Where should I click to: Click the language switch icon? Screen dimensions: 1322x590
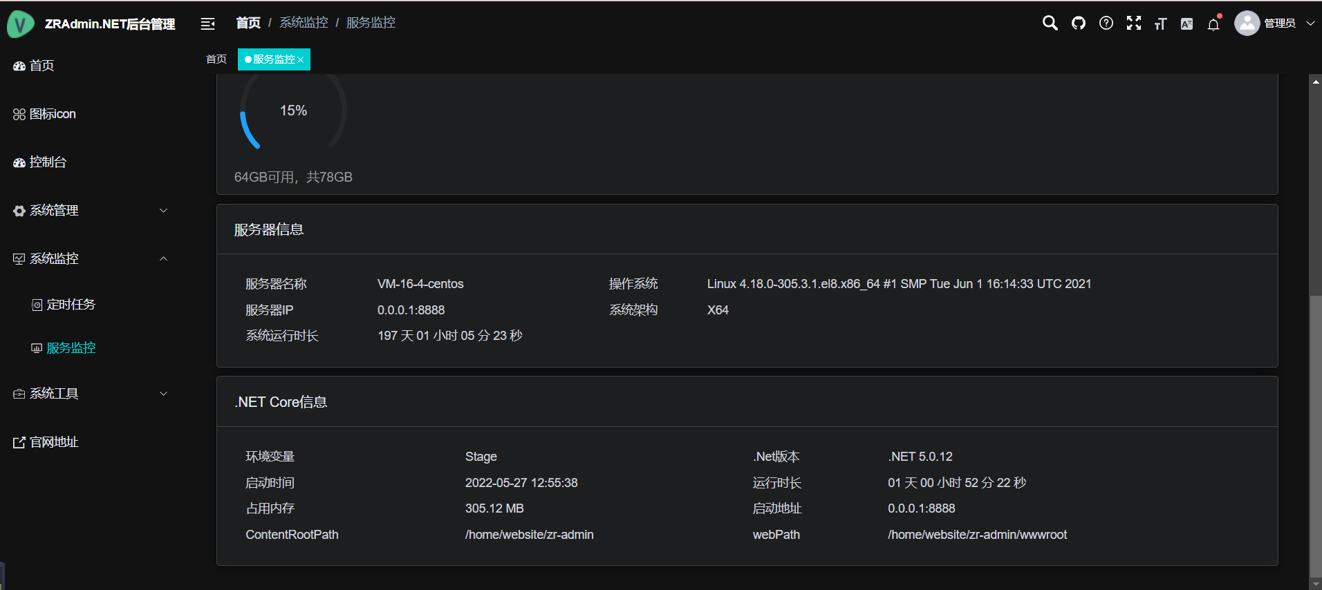[1187, 24]
